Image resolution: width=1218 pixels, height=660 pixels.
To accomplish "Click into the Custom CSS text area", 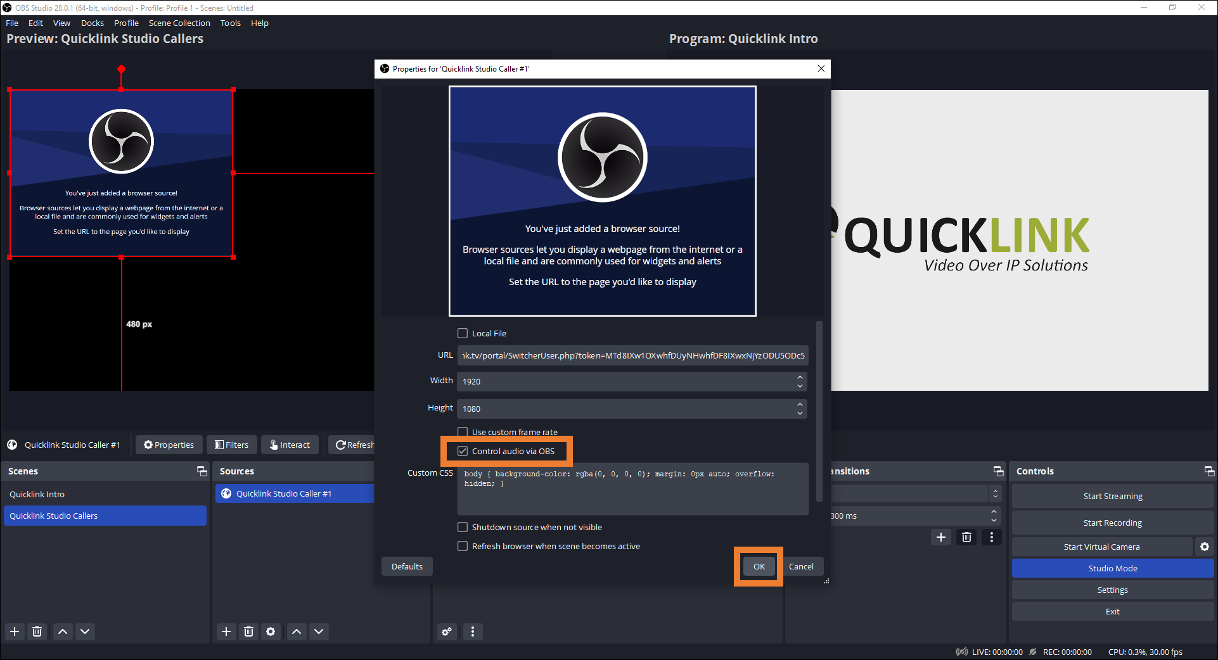I will coord(632,488).
